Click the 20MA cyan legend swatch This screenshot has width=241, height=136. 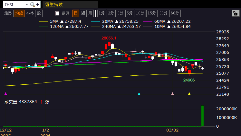tap(95, 22)
